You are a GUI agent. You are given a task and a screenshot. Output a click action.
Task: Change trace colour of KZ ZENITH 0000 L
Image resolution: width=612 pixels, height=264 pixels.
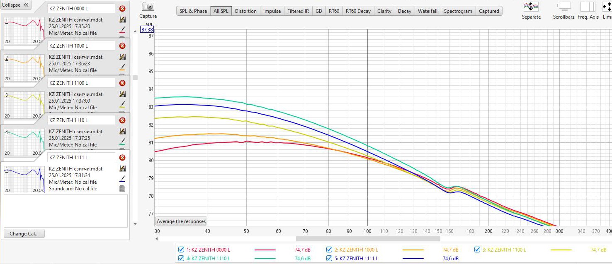[122, 30]
